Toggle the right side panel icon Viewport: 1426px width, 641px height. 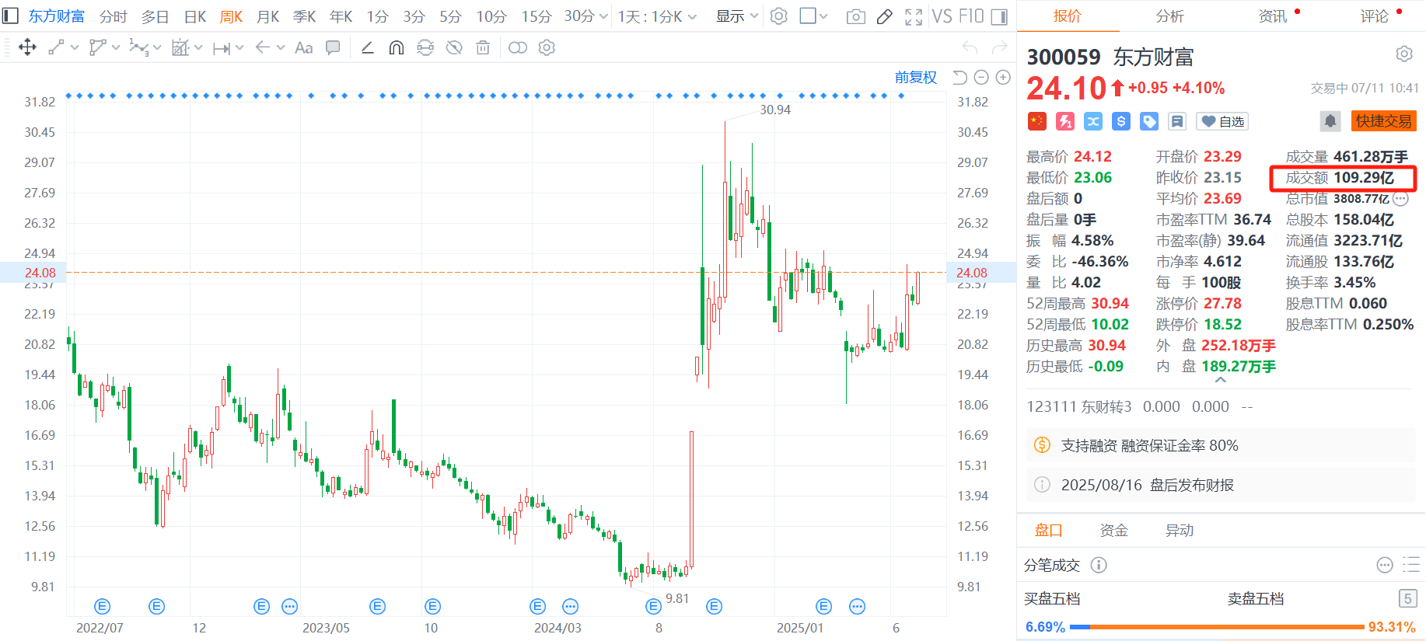[1000, 16]
